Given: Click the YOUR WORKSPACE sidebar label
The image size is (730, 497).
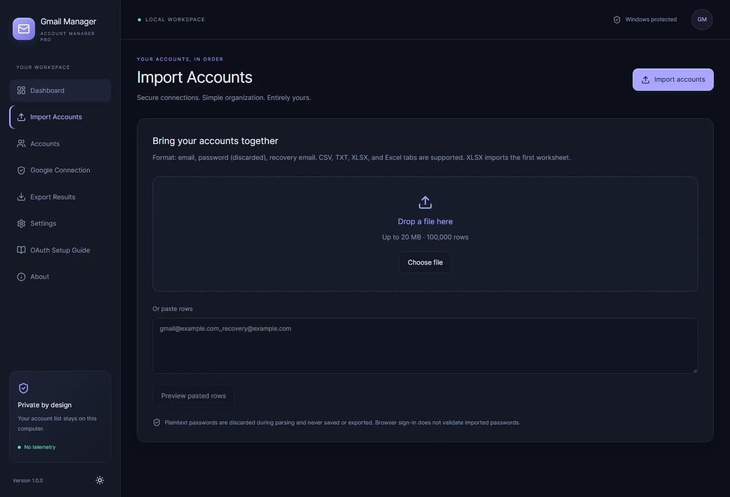Looking at the screenshot, I should 43,67.
